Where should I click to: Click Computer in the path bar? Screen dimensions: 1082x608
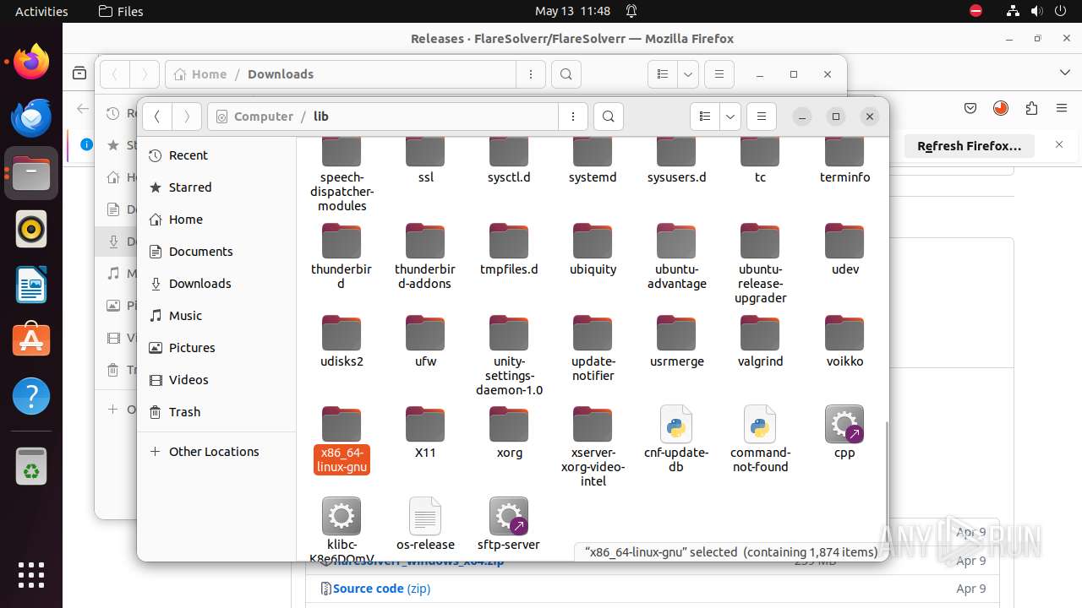263,117
